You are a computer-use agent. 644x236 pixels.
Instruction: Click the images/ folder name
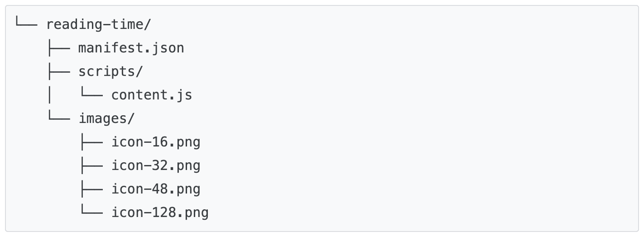[x=106, y=118]
